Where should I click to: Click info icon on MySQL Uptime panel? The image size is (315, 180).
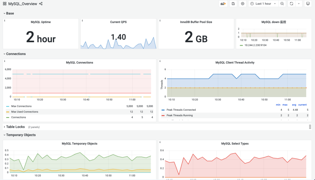[x=5, y=21]
